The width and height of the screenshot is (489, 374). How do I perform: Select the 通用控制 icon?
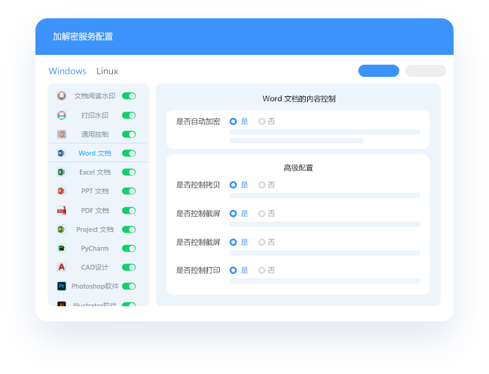[x=62, y=134]
